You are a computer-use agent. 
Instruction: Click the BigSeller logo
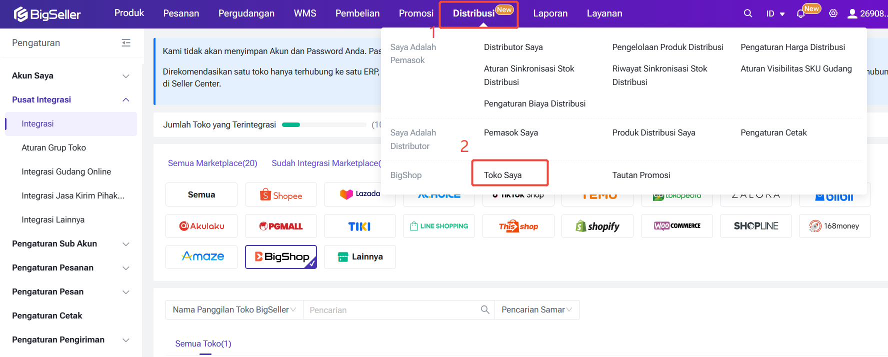point(47,14)
